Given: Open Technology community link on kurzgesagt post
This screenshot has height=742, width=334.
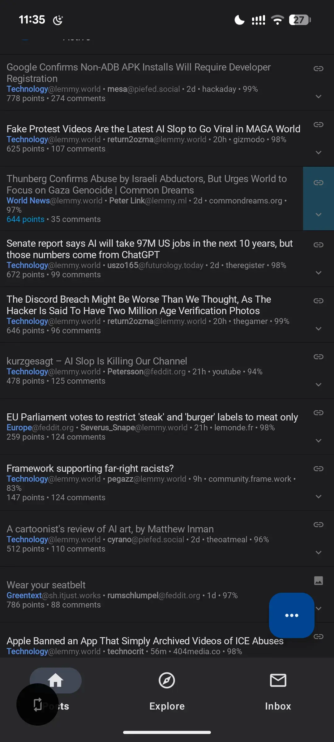Looking at the screenshot, I should pyautogui.click(x=27, y=372).
